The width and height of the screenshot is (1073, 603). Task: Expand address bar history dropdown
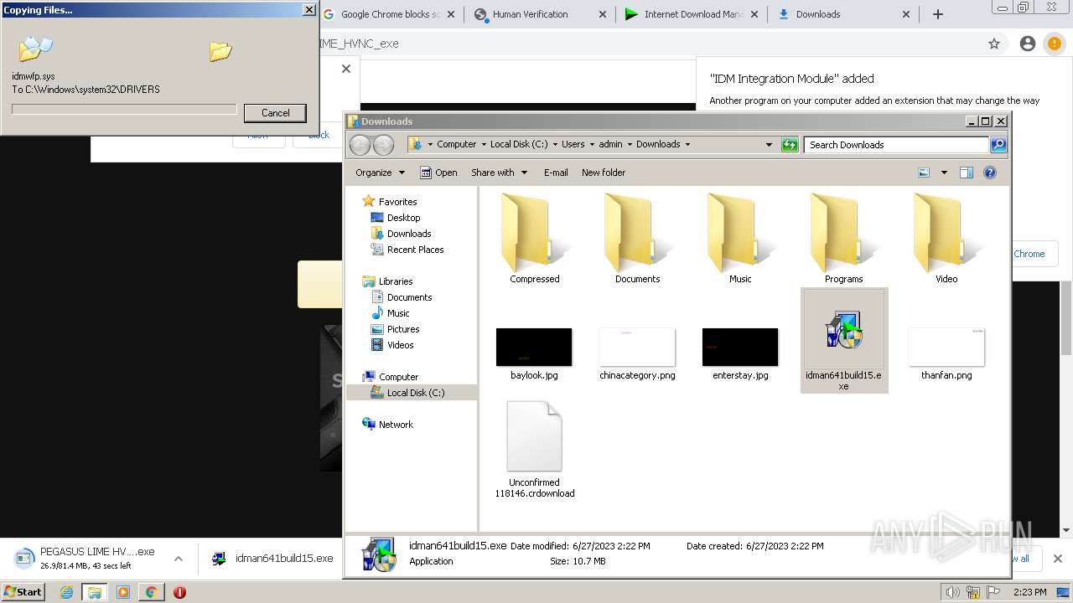769,145
